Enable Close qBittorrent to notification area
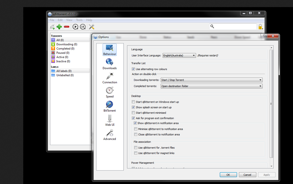This screenshot has height=184, width=293. pos(136,134)
